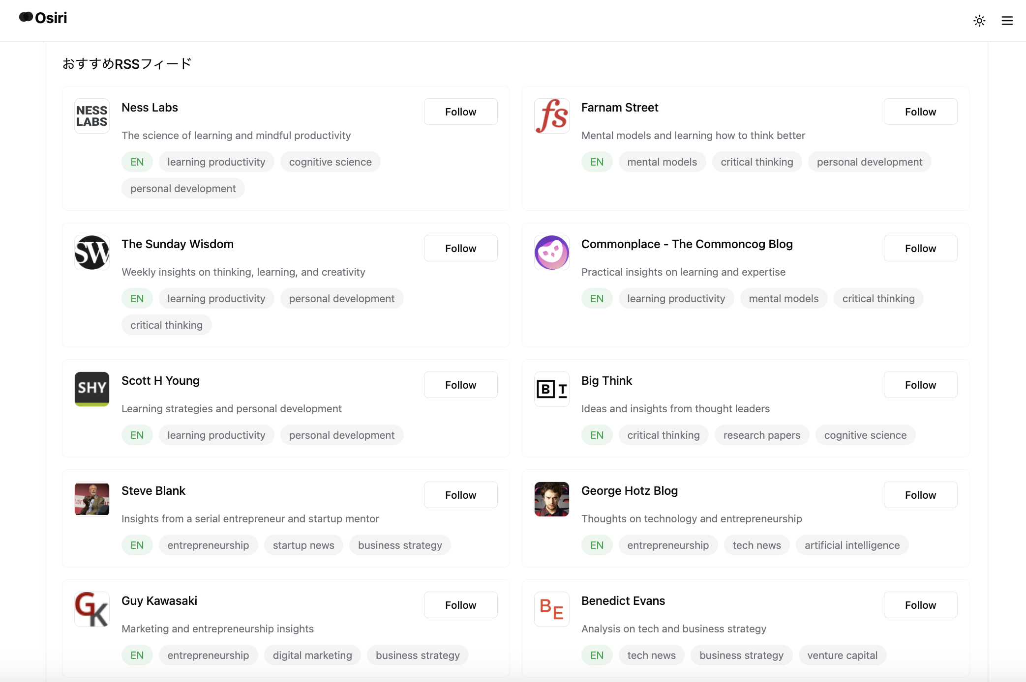The height and width of the screenshot is (682, 1026).
Task: Follow the Ness Labs feed
Action: point(460,112)
